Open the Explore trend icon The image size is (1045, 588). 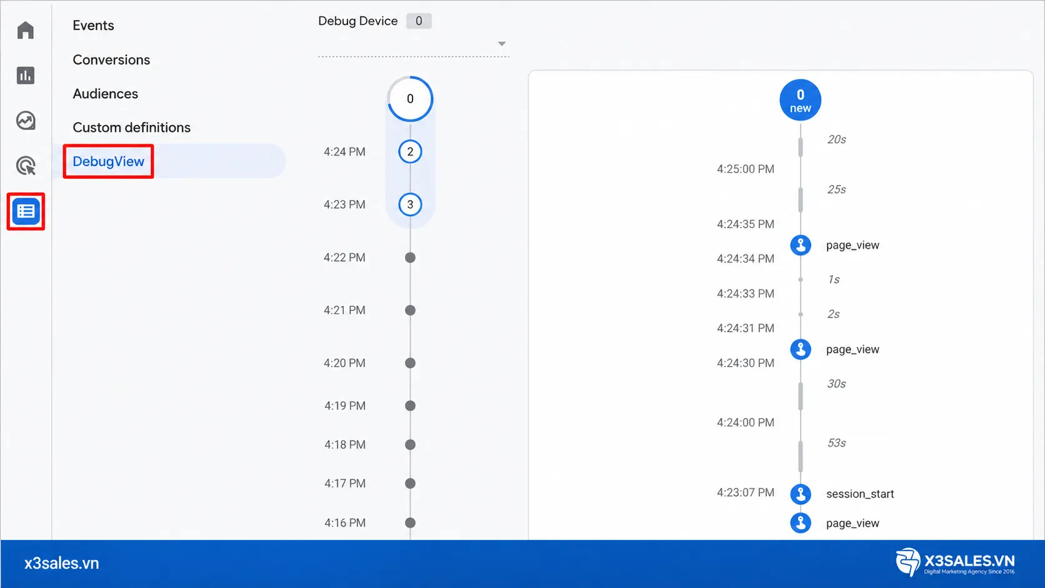coord(26,121)
